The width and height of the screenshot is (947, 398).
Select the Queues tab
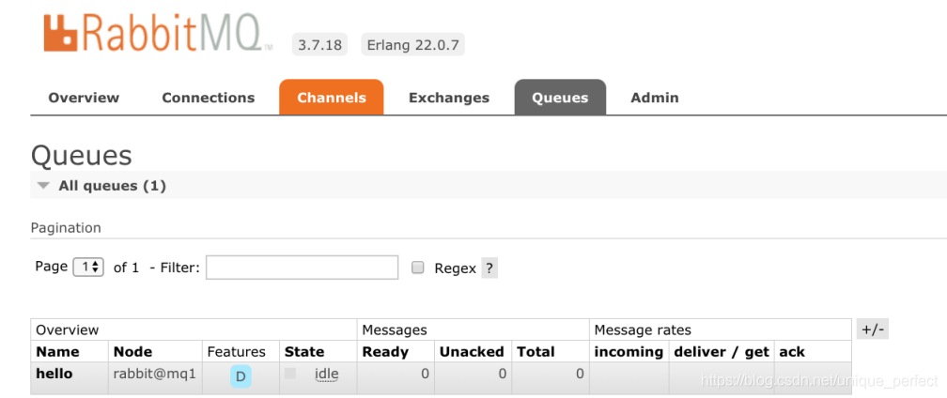[x=560, y=98]
